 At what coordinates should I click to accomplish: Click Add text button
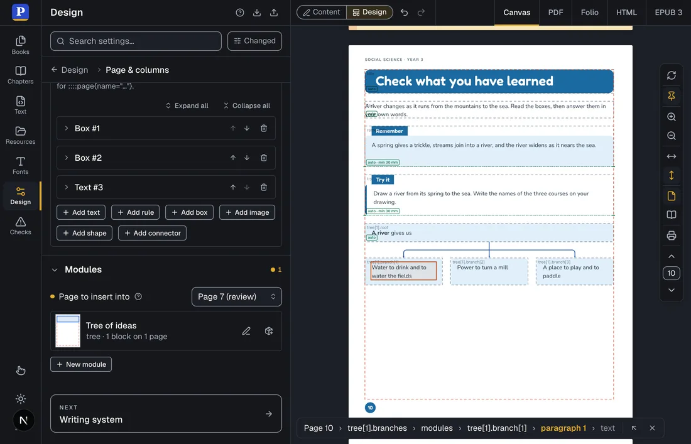[x=81, y=212]
